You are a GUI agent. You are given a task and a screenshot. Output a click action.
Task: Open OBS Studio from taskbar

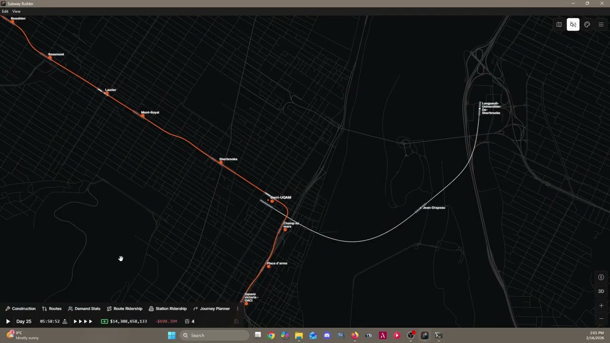click(x=411, y=335)
